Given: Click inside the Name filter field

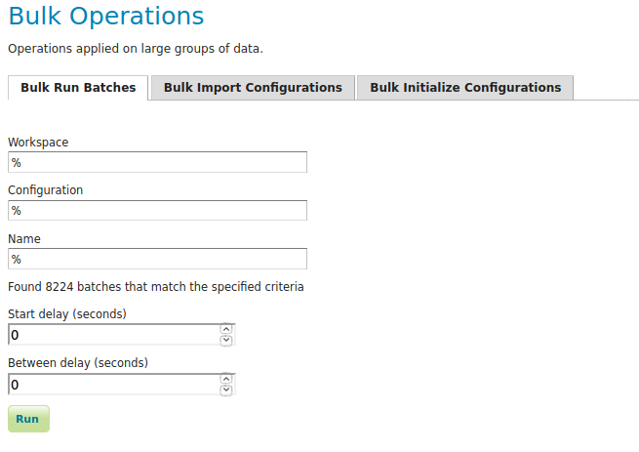Looking at the screenshot, I should point(157,260).
